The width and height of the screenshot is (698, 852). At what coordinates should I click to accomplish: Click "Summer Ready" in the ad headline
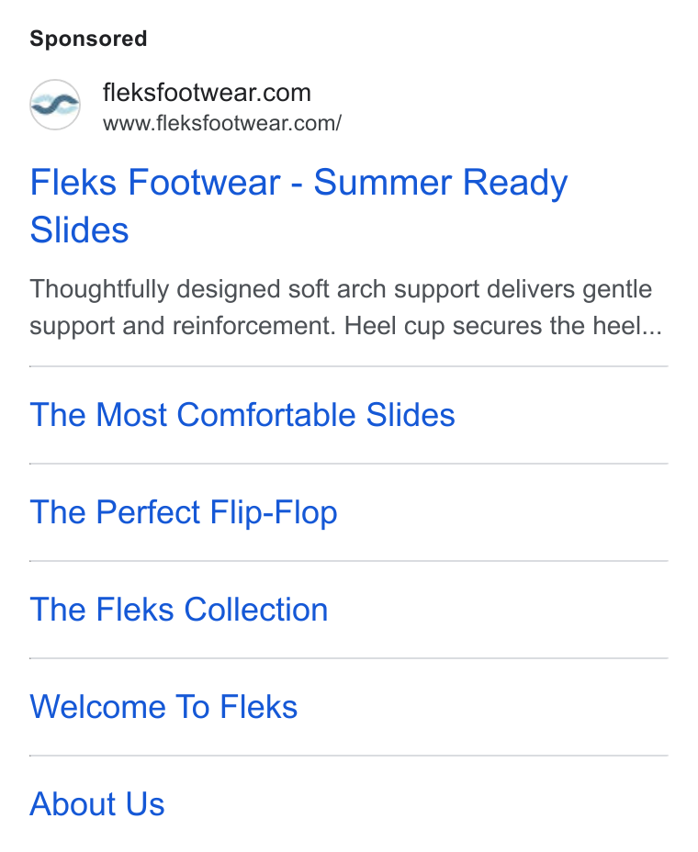(441, 183)
